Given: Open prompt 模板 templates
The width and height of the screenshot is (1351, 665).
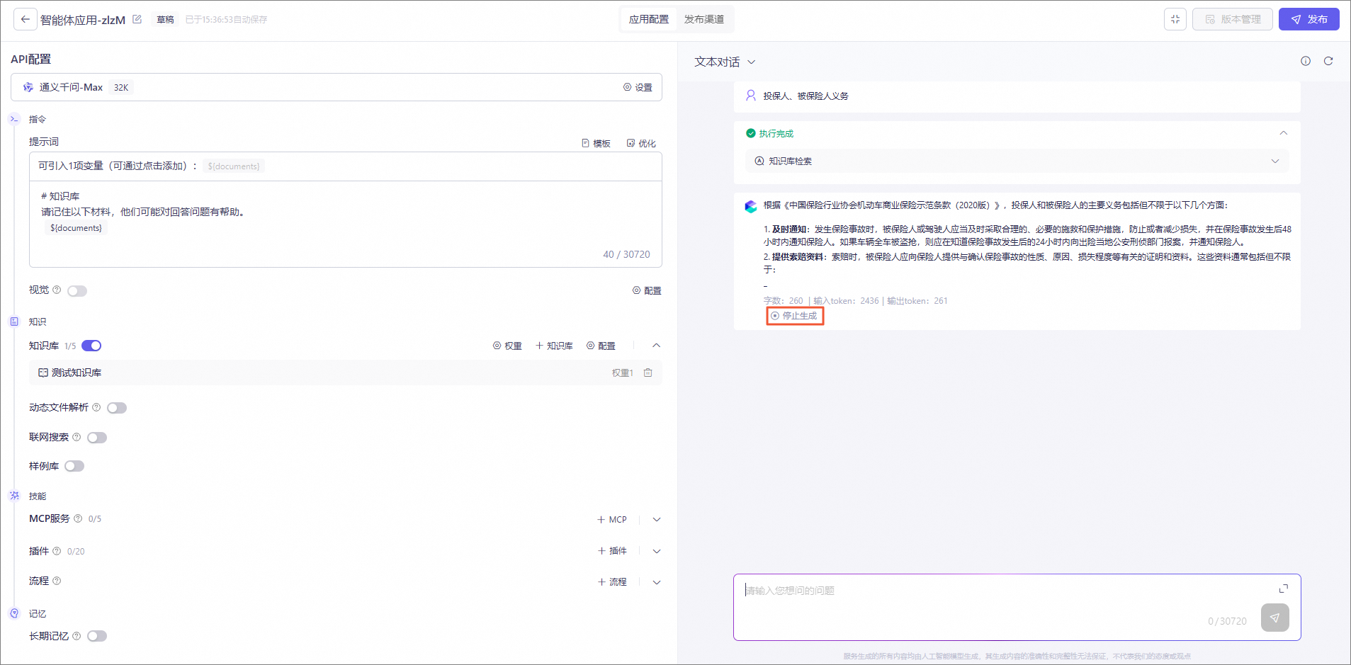Looking at the screenshot, I should (x=596, y=143).
